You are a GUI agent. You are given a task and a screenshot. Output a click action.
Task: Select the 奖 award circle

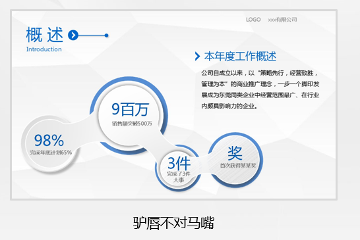(x=236, y=160)
